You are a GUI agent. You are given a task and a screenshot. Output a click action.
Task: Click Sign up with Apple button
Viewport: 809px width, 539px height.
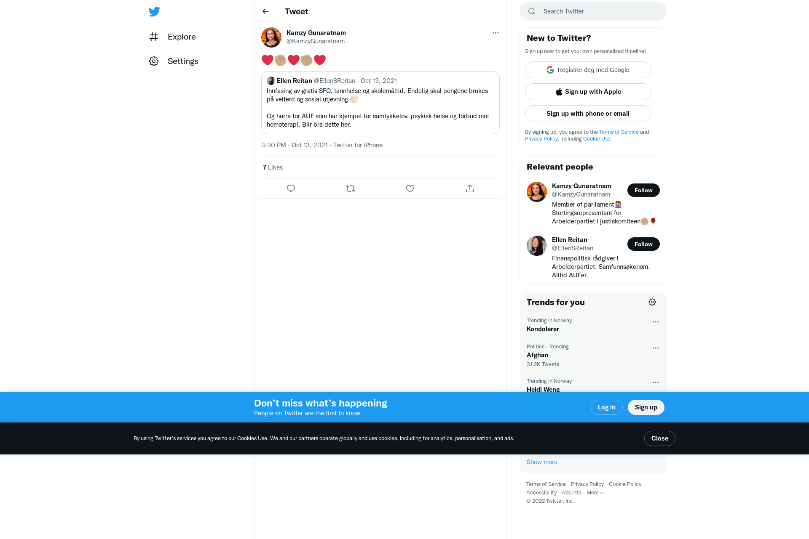588,92
